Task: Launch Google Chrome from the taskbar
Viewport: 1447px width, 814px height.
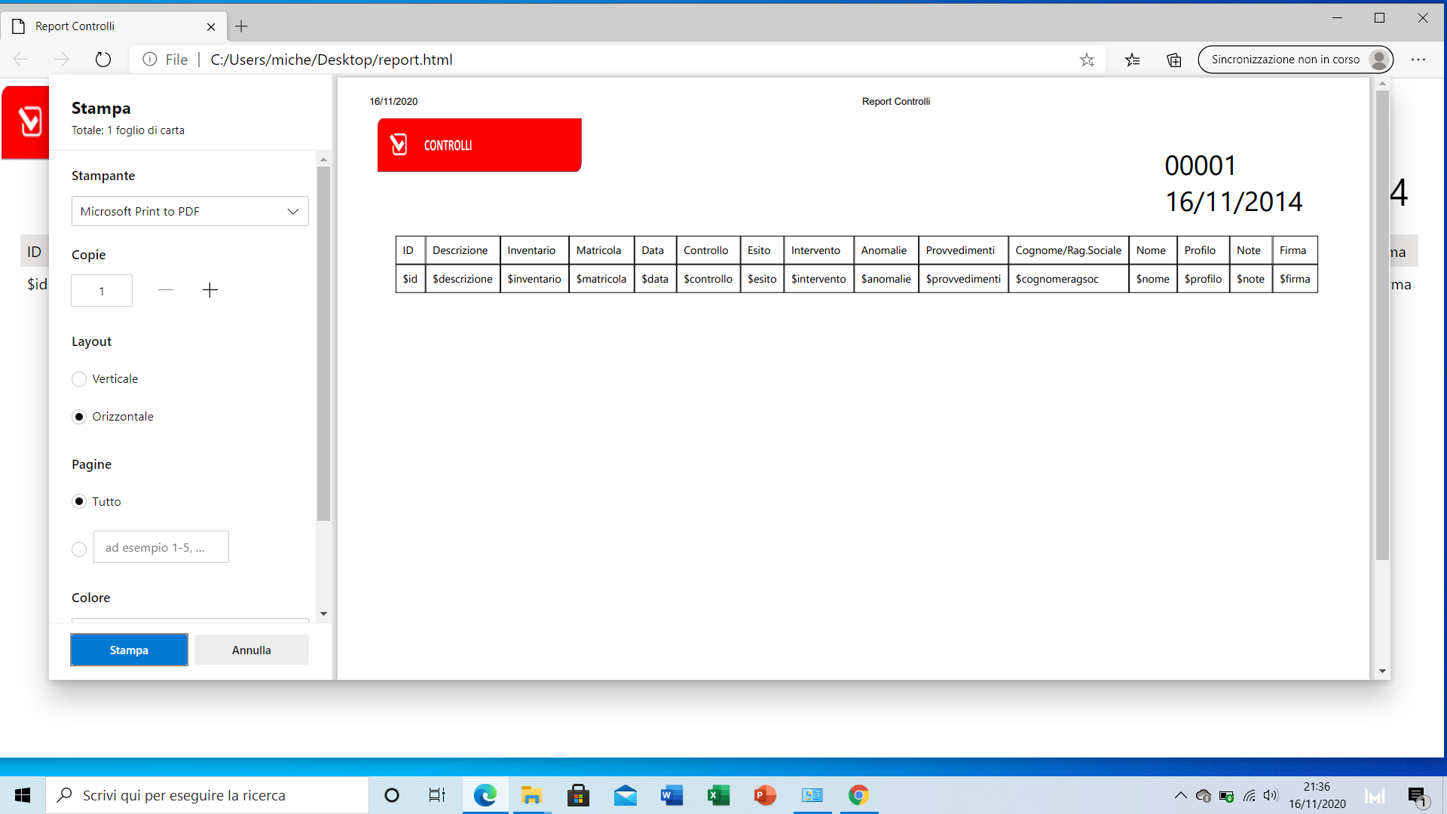Action: coord(858,795)
